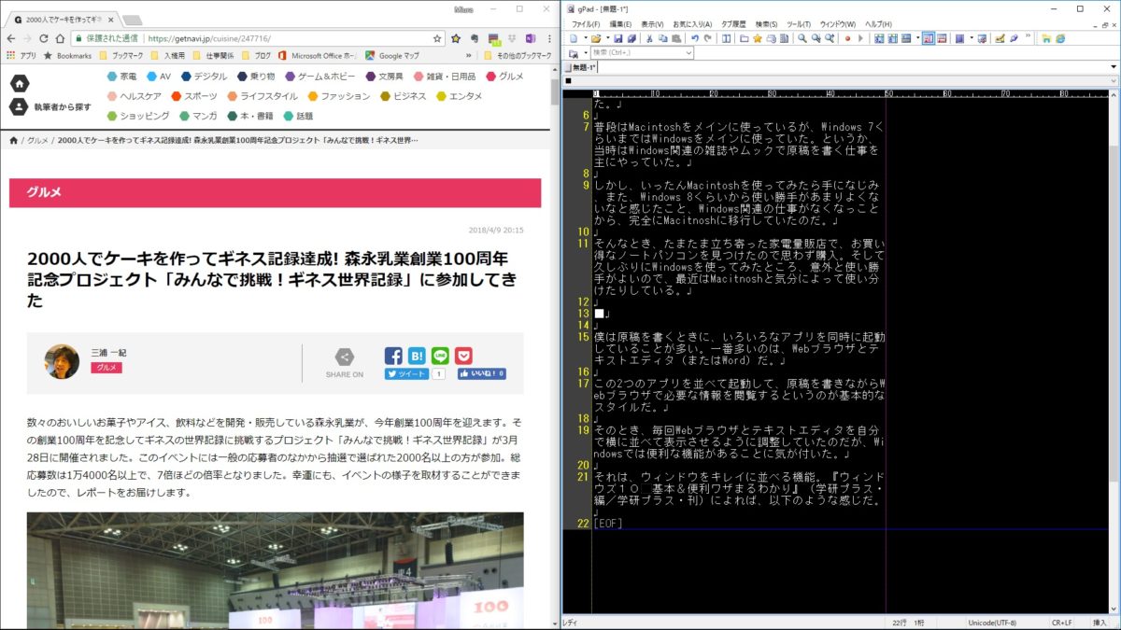Open dropdown arrow next to gPad New file icon

coord(584,38)
